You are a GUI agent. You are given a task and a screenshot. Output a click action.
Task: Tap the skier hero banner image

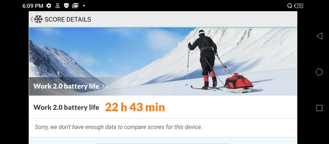click(x=163, y=61)
